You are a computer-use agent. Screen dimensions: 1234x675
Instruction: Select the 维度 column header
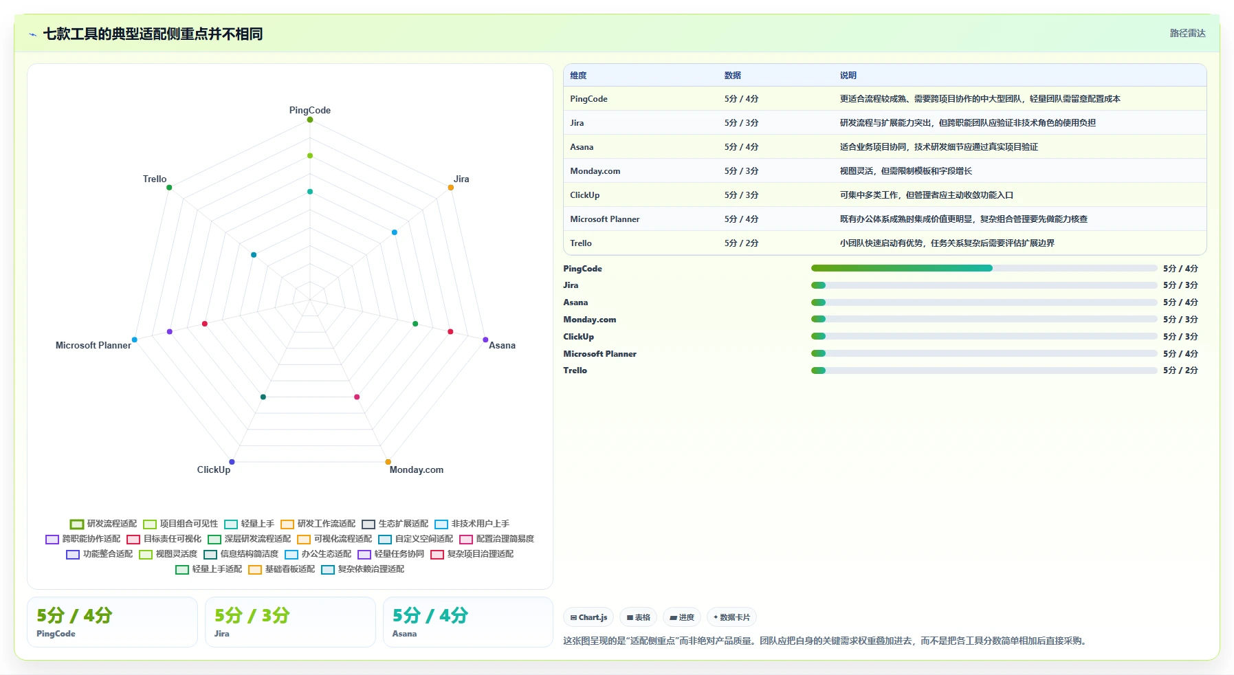click(578, 76)
